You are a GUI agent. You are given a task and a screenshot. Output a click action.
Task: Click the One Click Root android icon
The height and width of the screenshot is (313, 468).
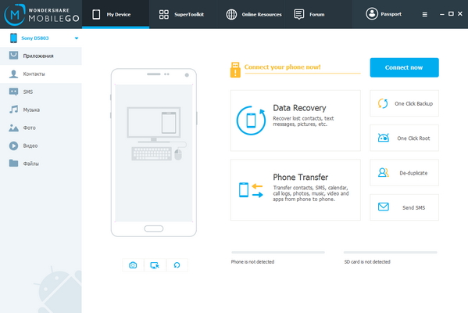pos(384,138)
